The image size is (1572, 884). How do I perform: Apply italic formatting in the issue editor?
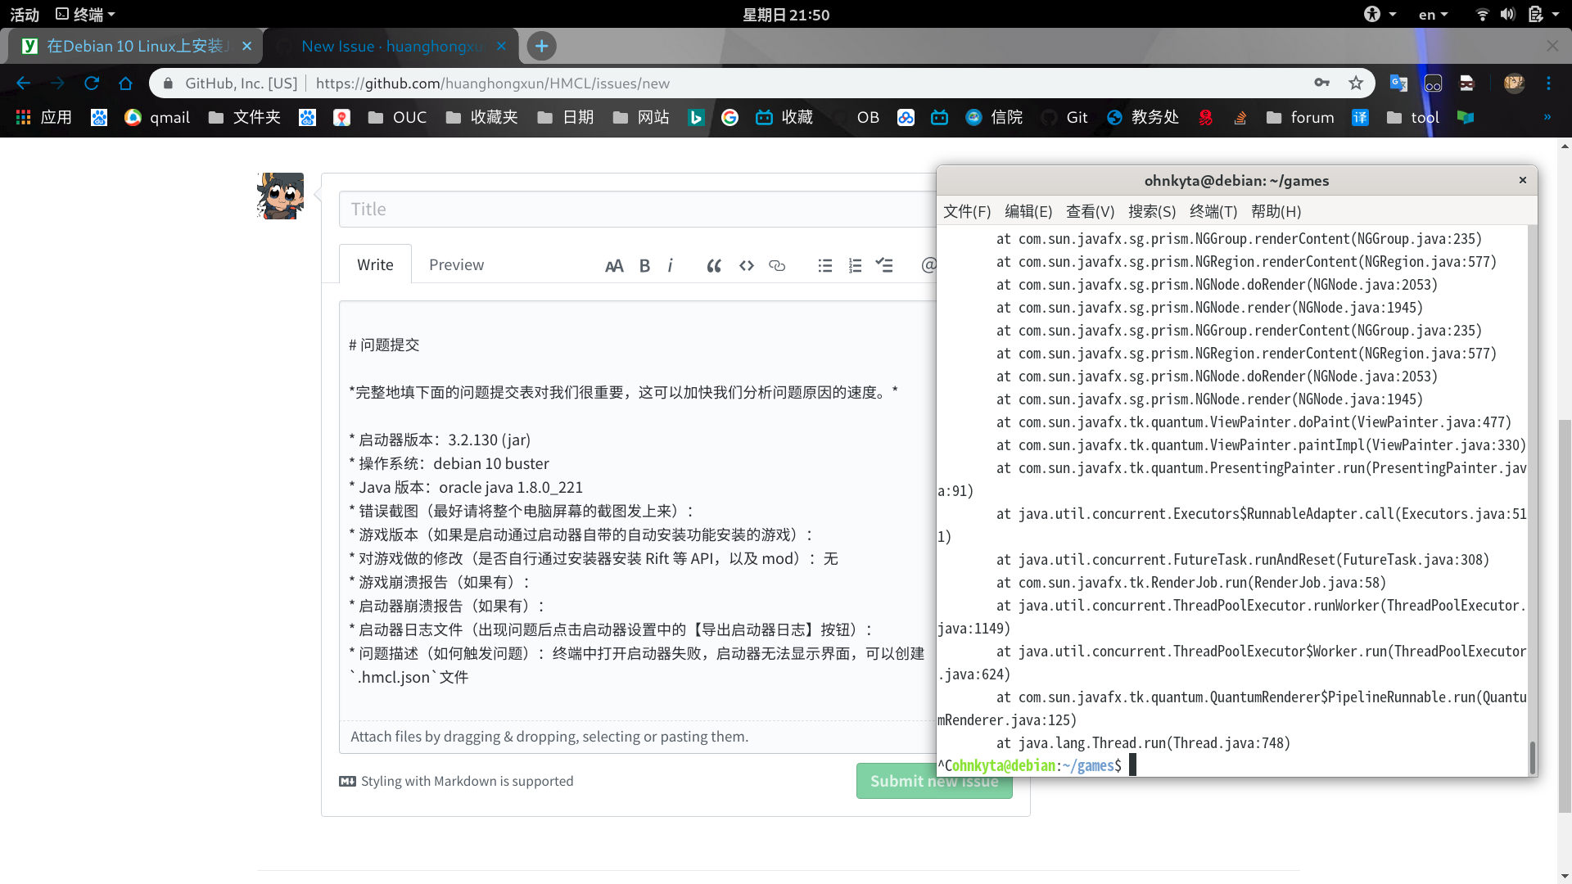click(671, 265)
